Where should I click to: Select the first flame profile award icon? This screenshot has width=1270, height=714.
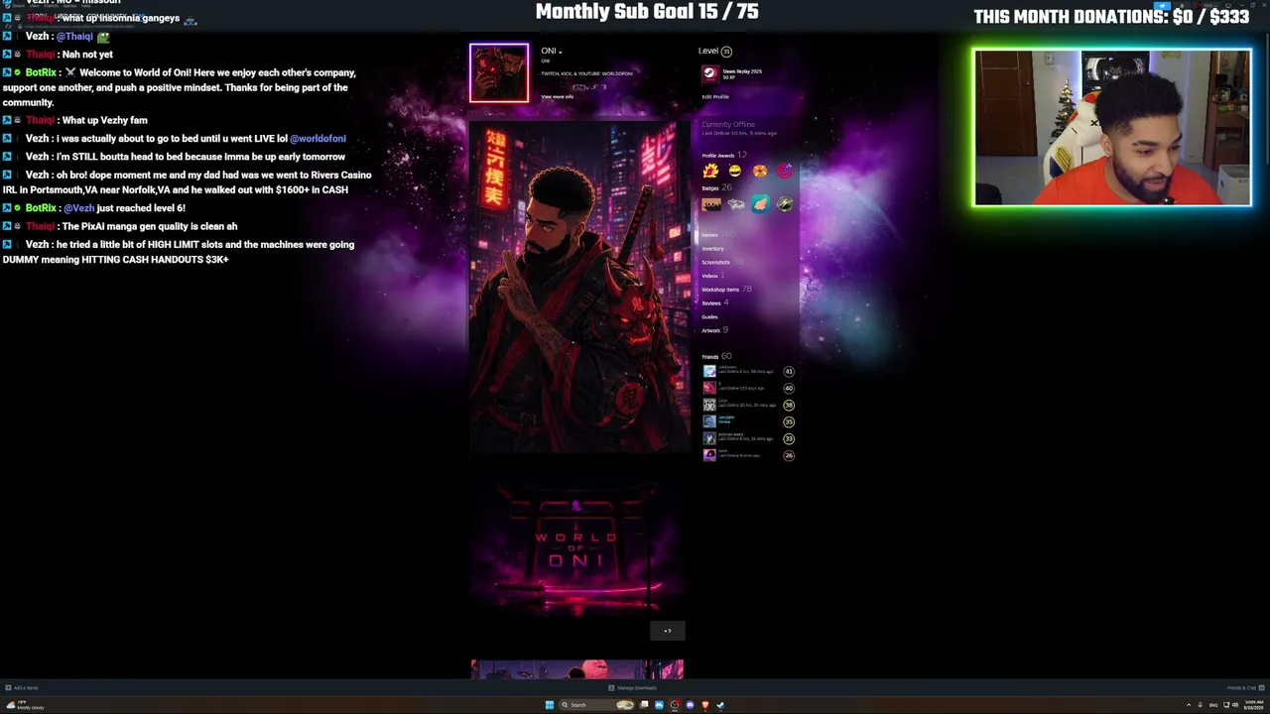tap(710, 171)
